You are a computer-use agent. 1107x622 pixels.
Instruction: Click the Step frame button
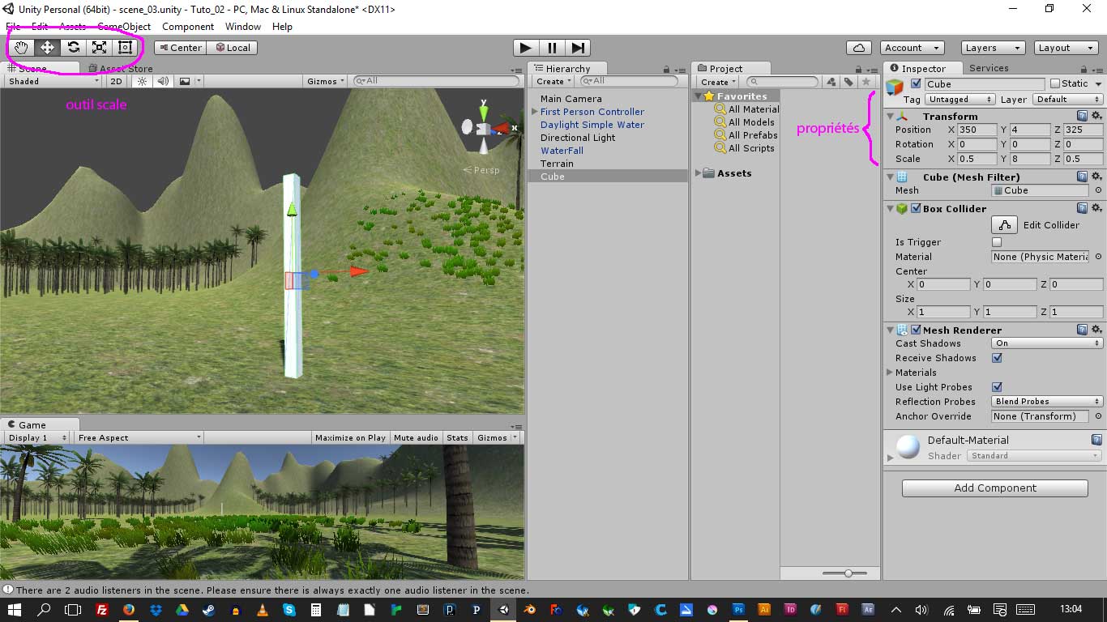point(578,48)
